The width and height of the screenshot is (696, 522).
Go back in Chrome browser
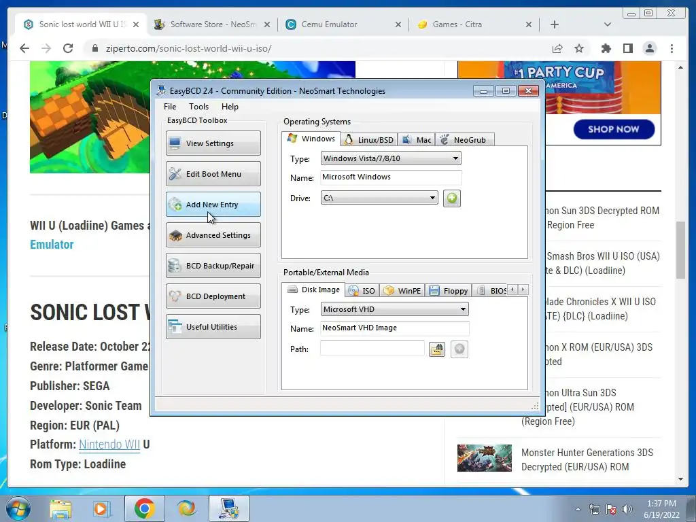24,48
